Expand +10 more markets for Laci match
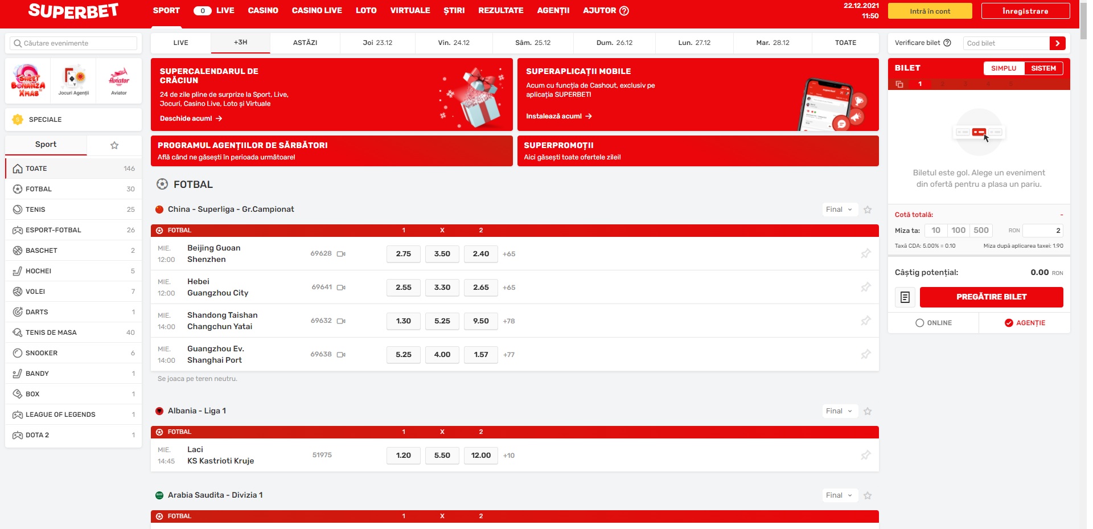1093x529 pixels. pos(509,456)
